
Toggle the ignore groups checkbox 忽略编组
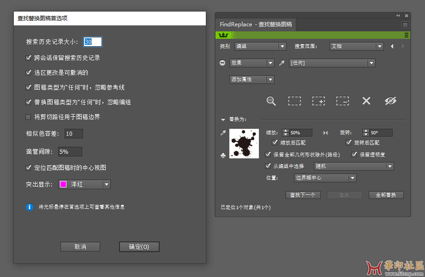click(28, 102)
